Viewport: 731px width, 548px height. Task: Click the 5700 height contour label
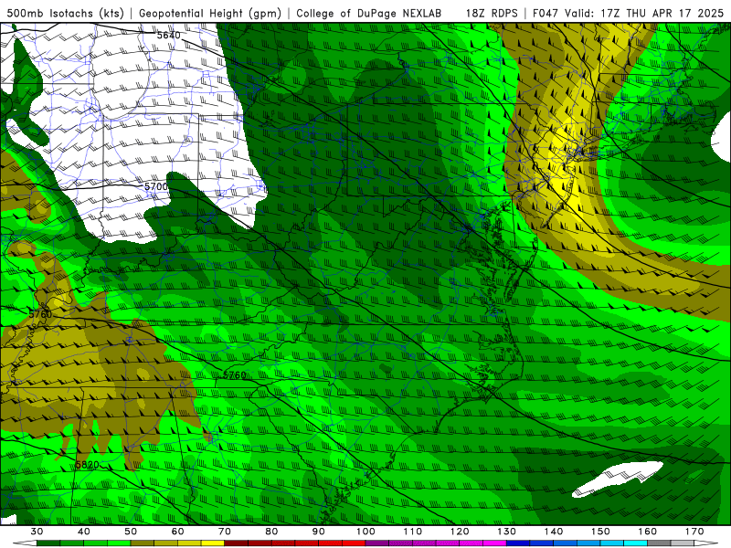(x=155, y=186)
